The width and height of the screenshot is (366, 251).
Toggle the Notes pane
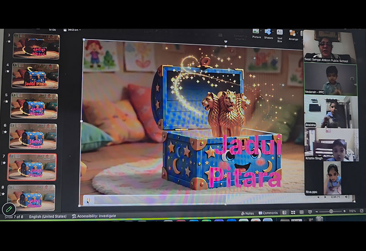(x=248, y=213)
